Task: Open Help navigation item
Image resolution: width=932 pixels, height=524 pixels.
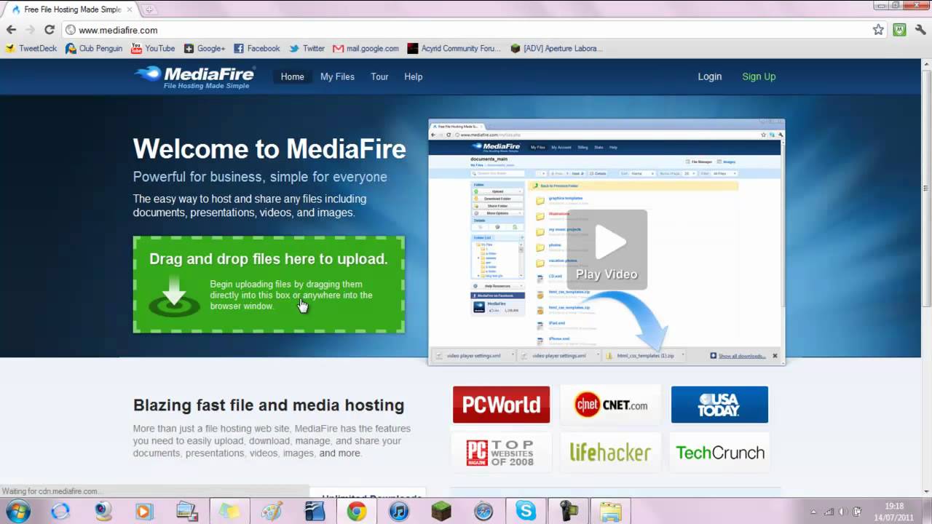Action: [414, 76]
